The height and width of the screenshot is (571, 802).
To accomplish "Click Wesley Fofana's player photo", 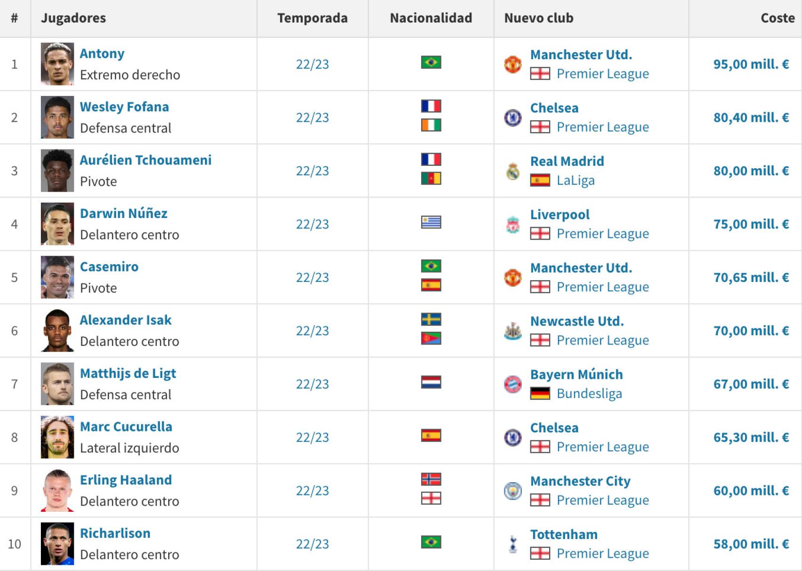I will pos(57,117).
